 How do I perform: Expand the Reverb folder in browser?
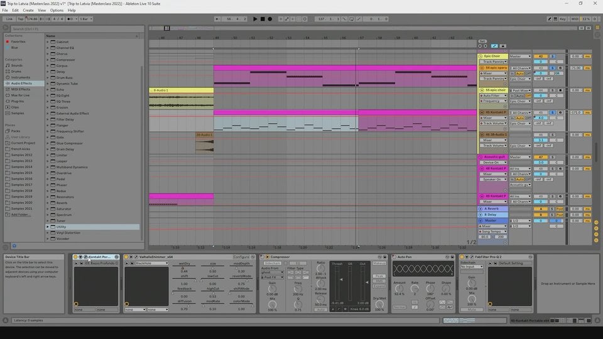(48, 203)
